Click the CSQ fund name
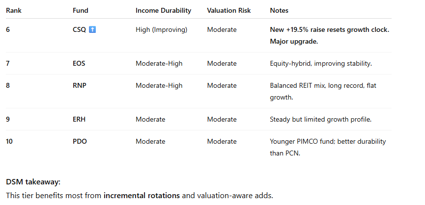This screenshot has width=425, height=205. click(79, 30)
